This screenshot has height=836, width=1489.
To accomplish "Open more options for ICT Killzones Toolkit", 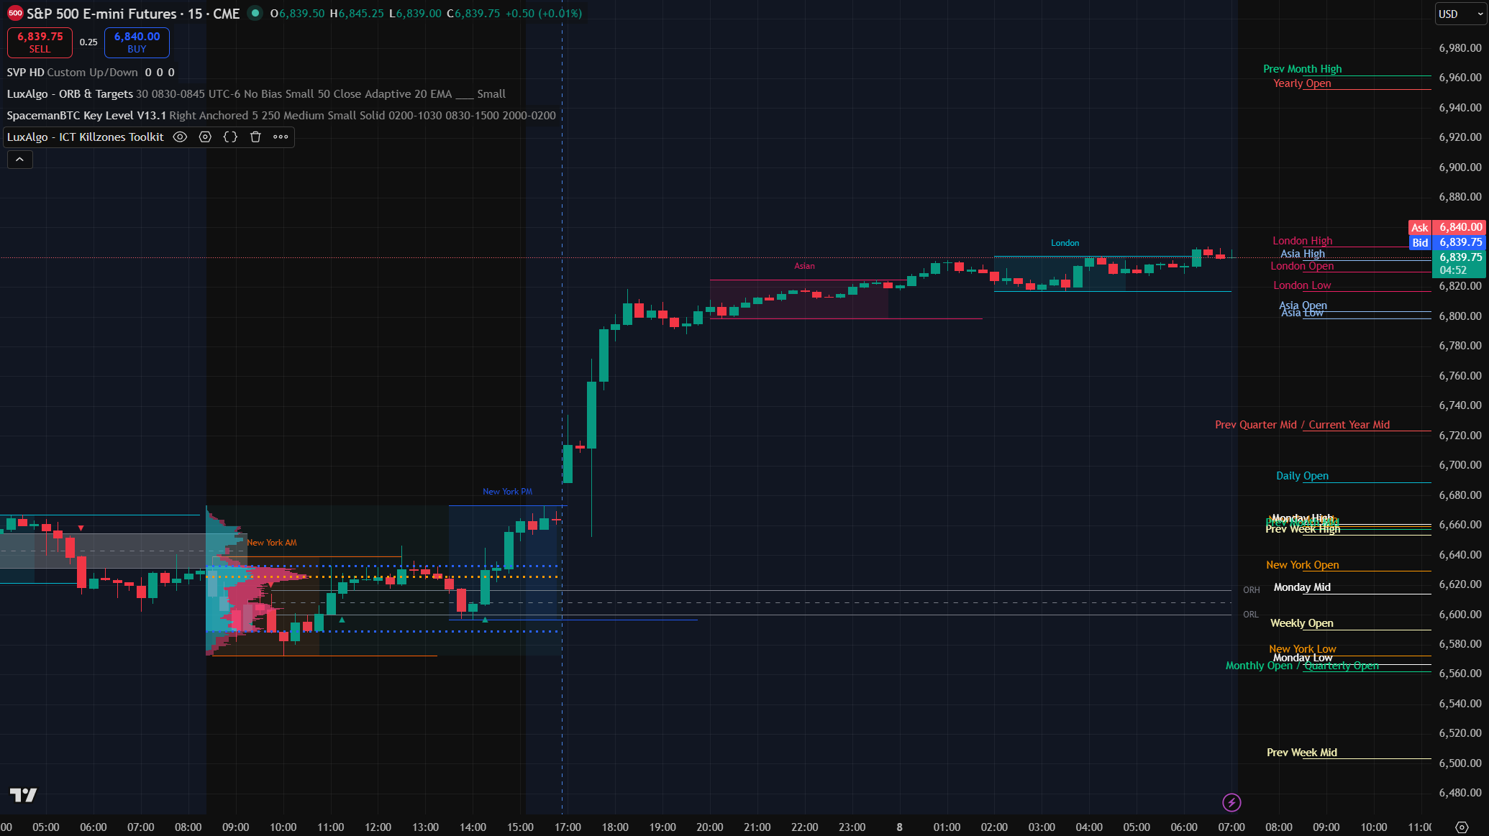I will click(281, 137).
